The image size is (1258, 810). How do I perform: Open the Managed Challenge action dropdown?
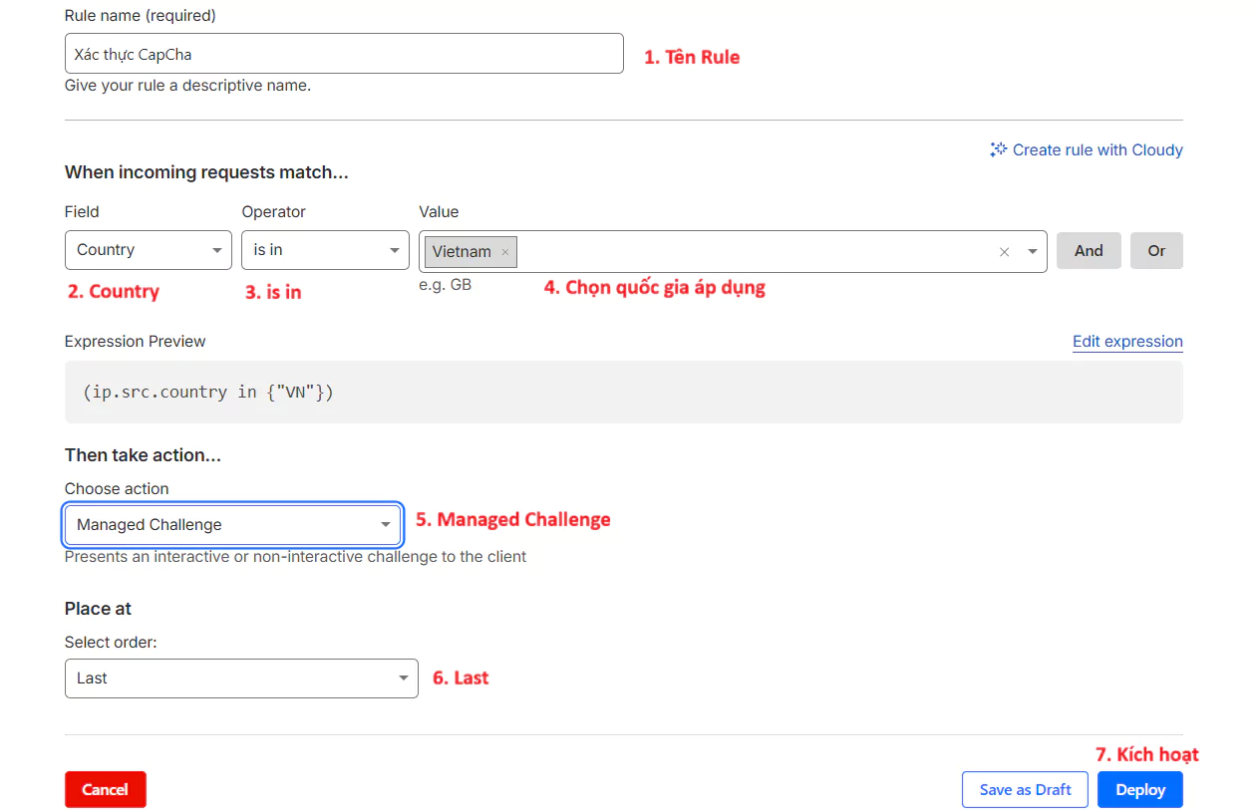point(232,525)
